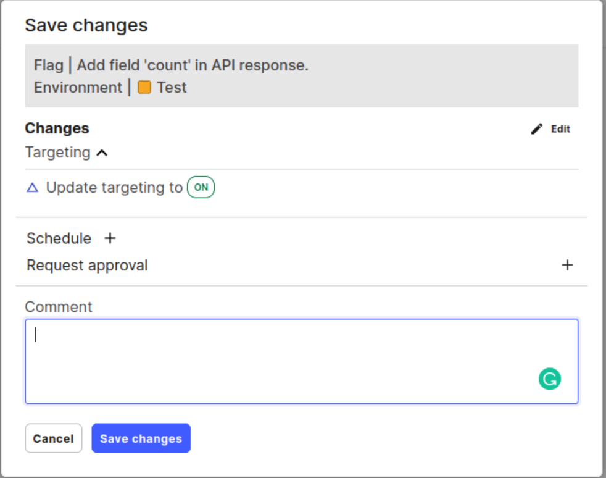
Task: Click the Save changes dialog title
Action: tap(86, 25)
